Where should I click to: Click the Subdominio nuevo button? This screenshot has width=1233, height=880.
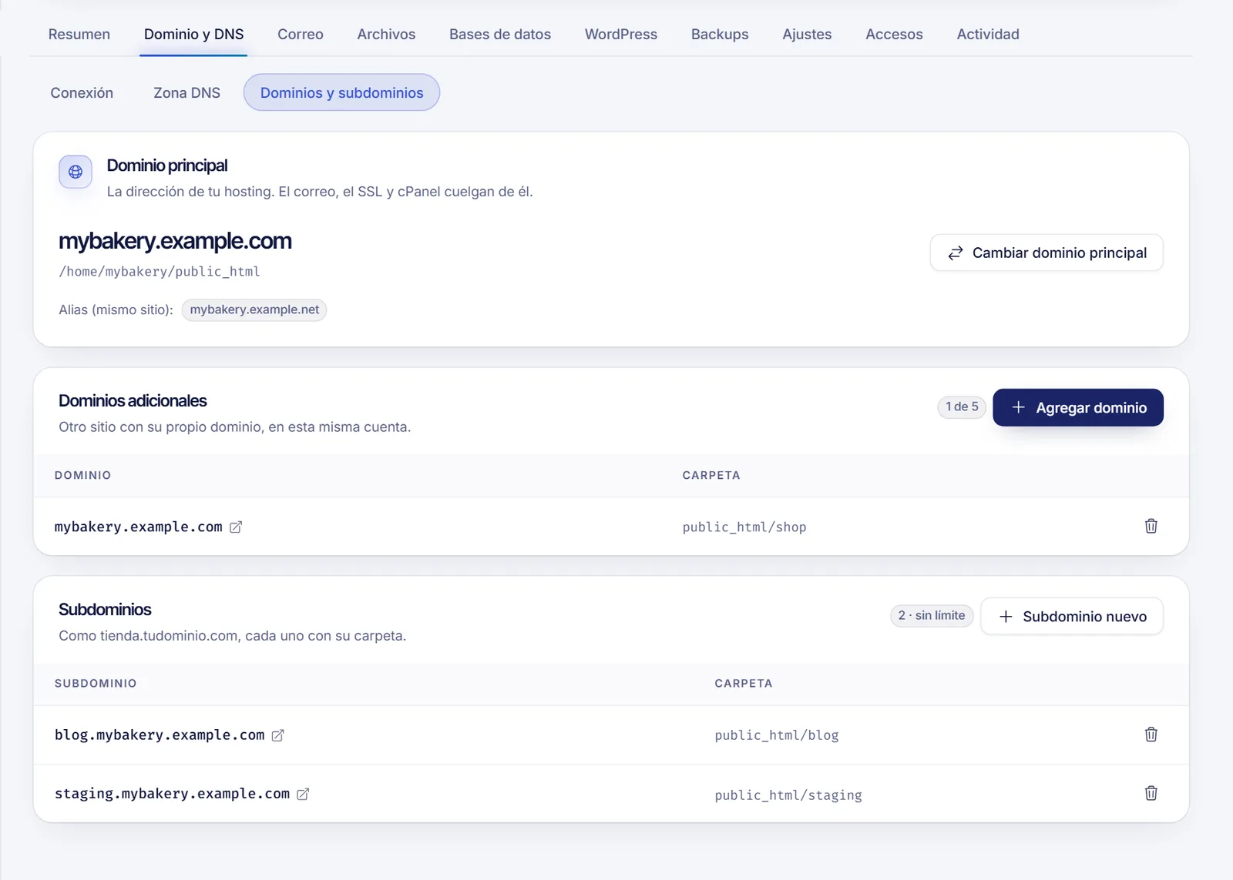1072,616
